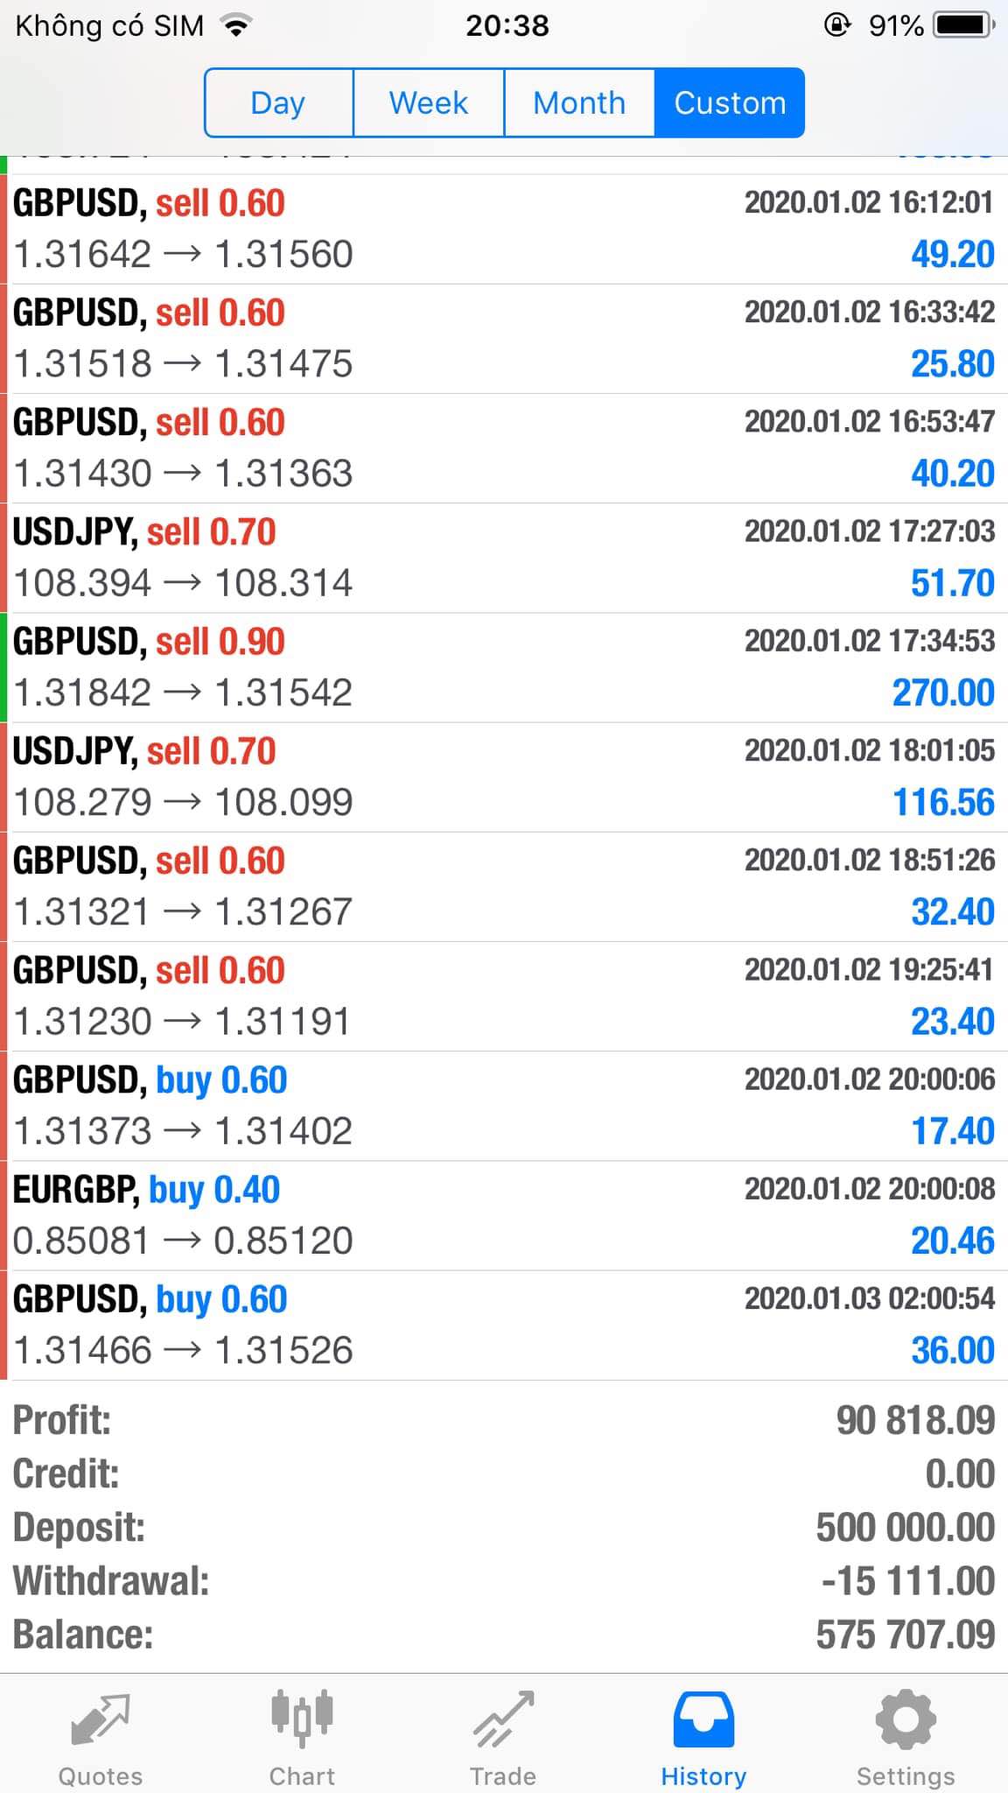Screen dimensions: 1008x1793
Task: Open GBPUSD buy trade dated 2020.01.03
Action: [x=504, y=1325]
